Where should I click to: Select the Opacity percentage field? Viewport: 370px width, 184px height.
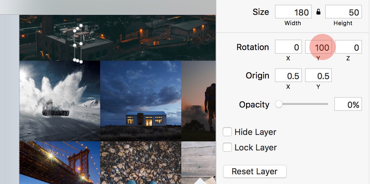click(348, 104)
